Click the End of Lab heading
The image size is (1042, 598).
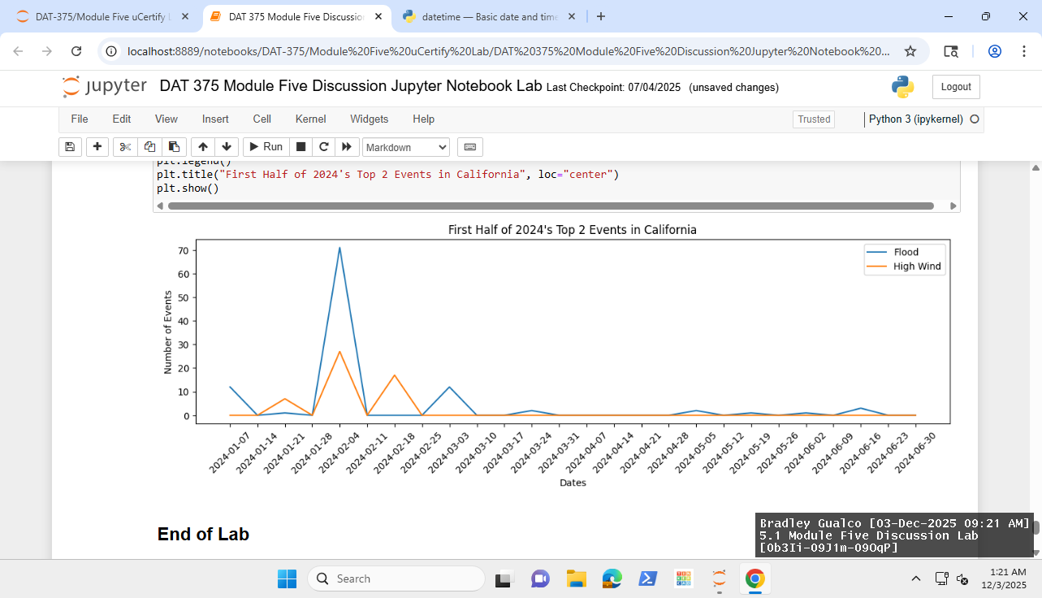point(203,534)
